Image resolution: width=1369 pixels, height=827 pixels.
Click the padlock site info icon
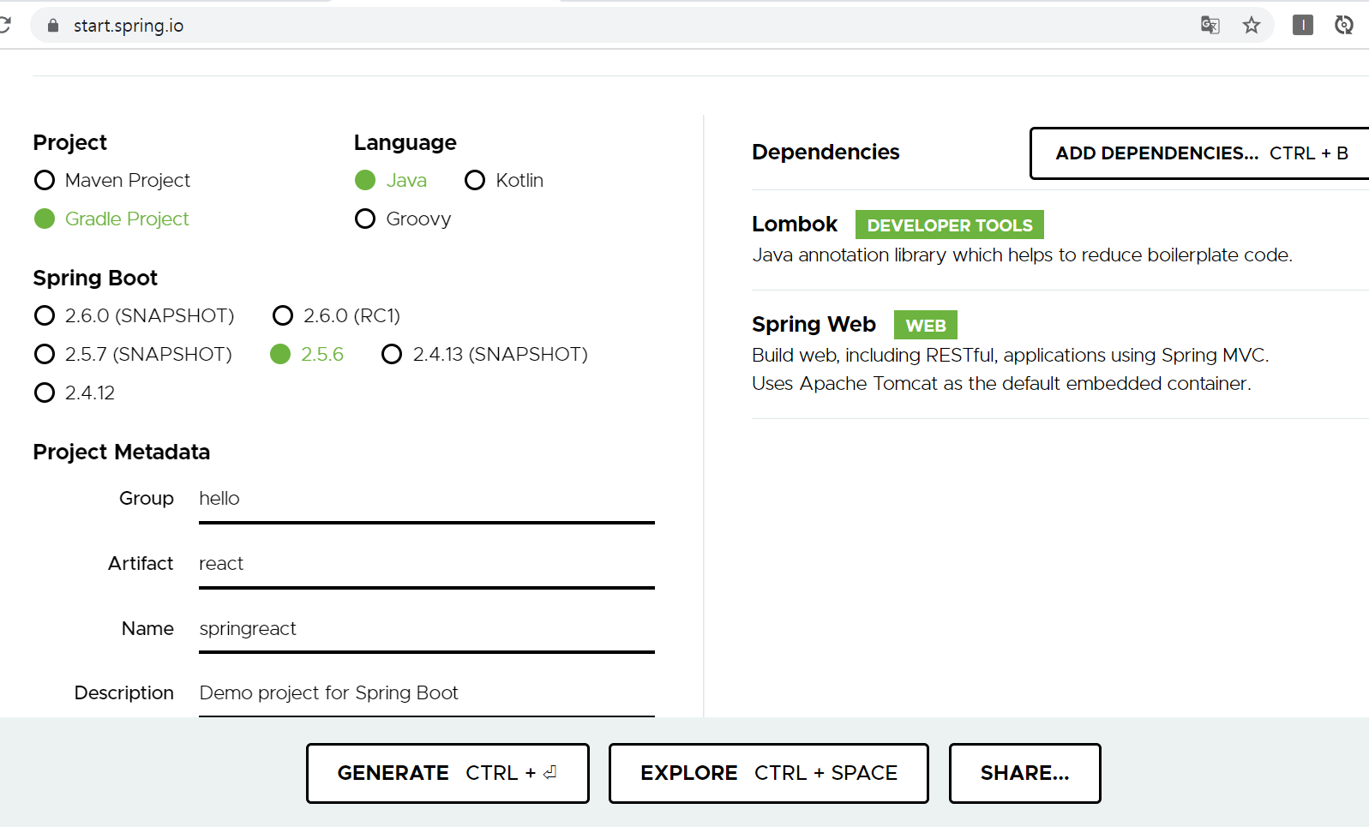pos(53,26)
